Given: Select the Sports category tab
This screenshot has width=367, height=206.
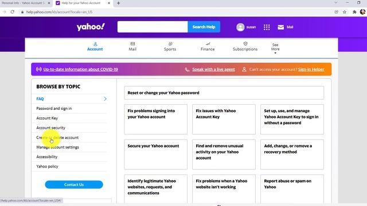Looking at the screenshot, I should point(170,47).
